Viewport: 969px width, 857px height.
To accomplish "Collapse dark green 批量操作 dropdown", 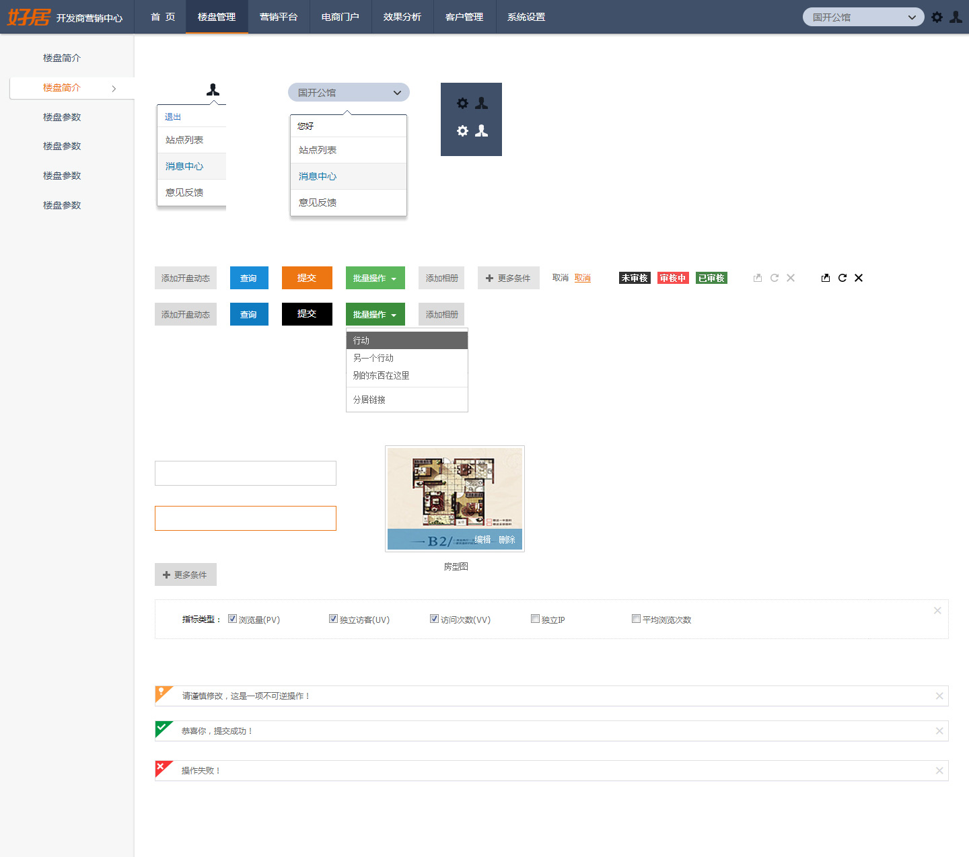I will (x=375, y=314).
